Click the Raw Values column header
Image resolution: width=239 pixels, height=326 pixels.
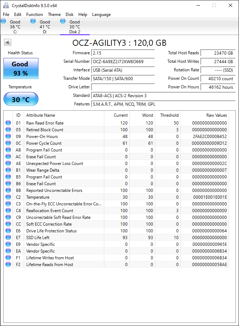click(205, 115)
